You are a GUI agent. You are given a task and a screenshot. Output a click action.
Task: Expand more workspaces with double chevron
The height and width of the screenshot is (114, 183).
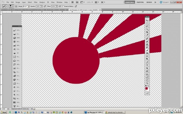[x=155, y=2]
